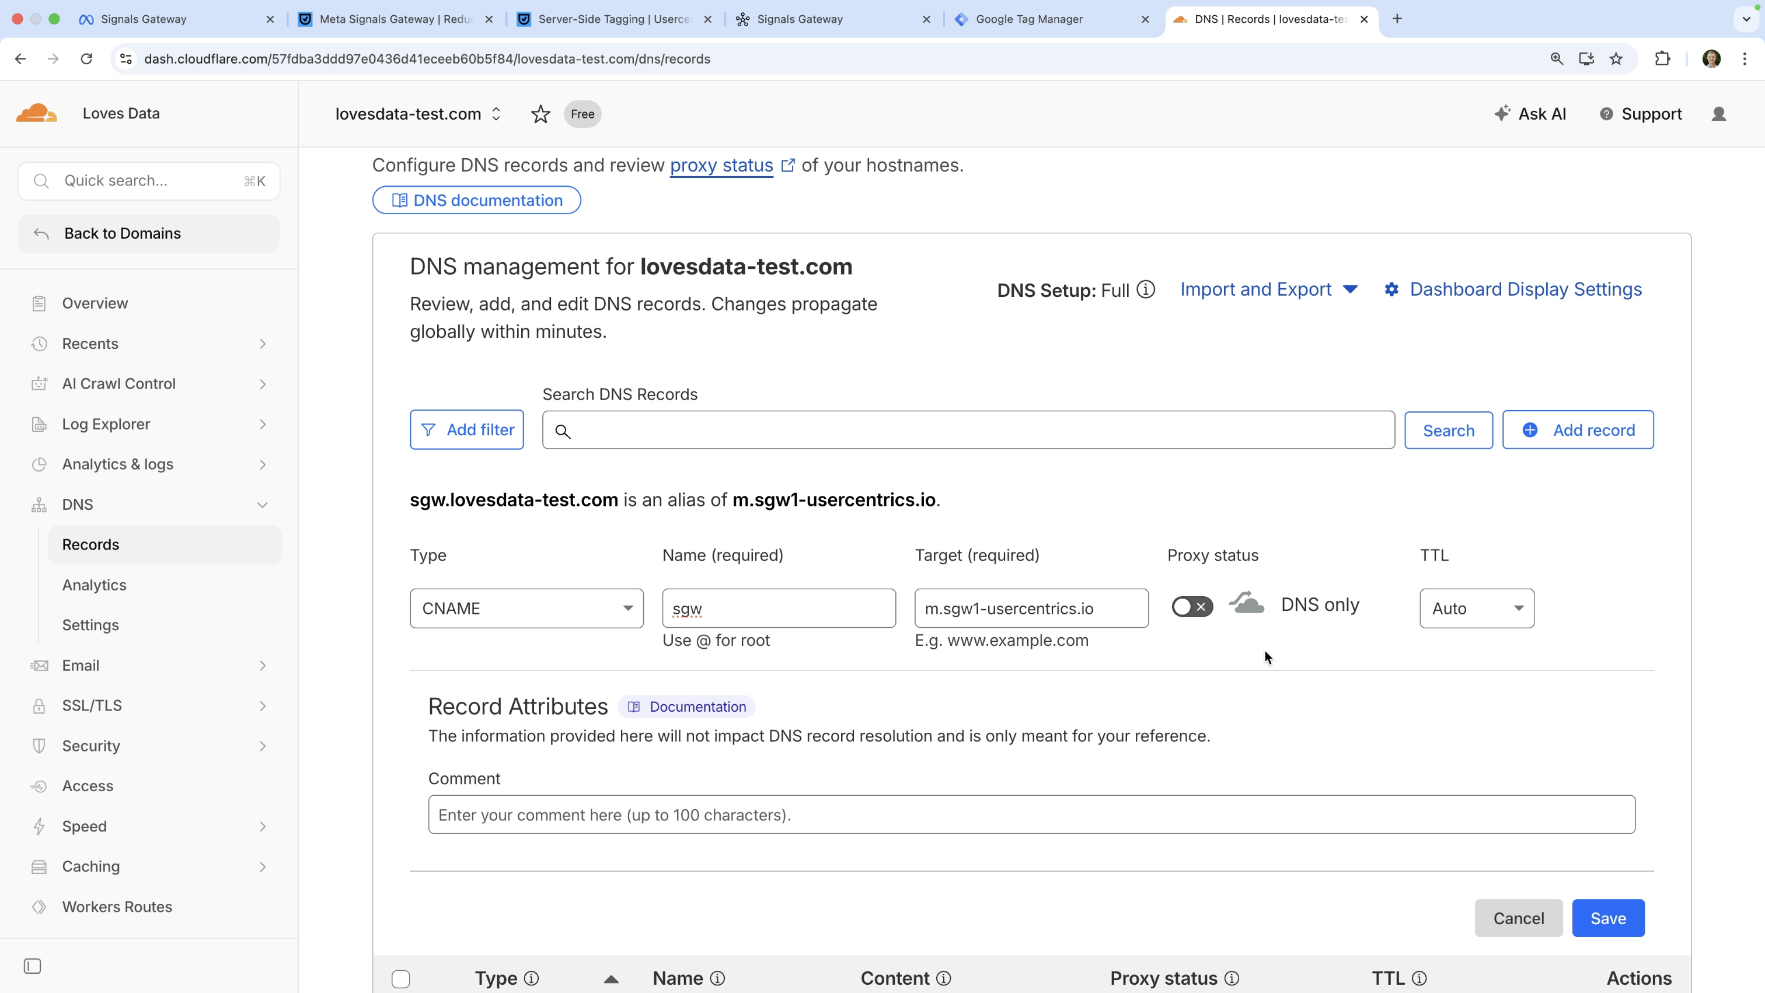
Task: Open the Chrome three-dot menu
Action: (1745, 59)
